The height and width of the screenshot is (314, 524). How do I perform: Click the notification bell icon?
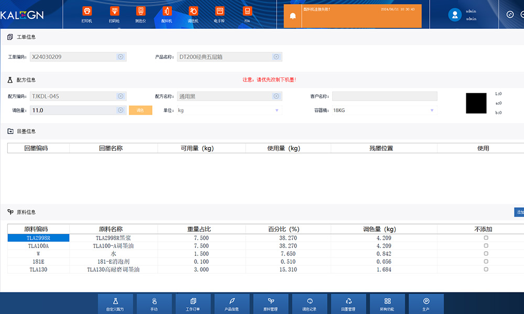coord(292,16)
